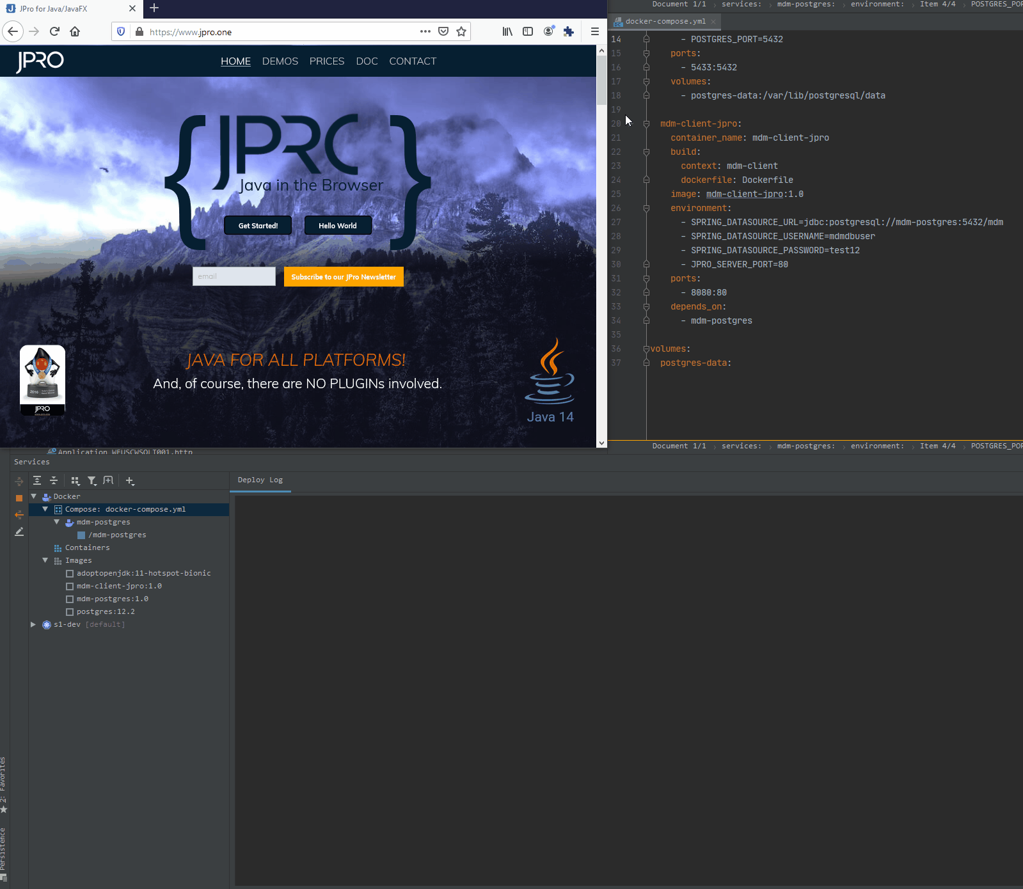Click the browser scrollbar down arrow

[x=601, y=443]
